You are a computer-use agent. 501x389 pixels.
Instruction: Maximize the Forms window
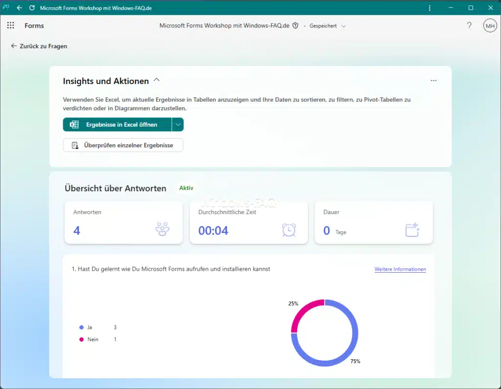coord(471,8)
